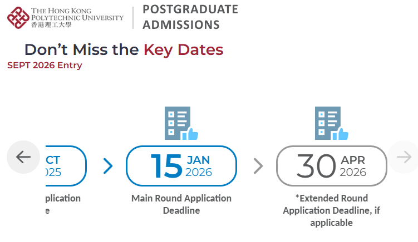The width and height of the screenshot is (418, 242).
Task: Click the gray chevron before 30 APR
Action: (258, 165)
